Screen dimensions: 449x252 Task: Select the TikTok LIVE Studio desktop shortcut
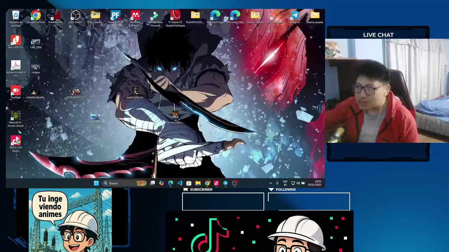click(x=16, y=144)
